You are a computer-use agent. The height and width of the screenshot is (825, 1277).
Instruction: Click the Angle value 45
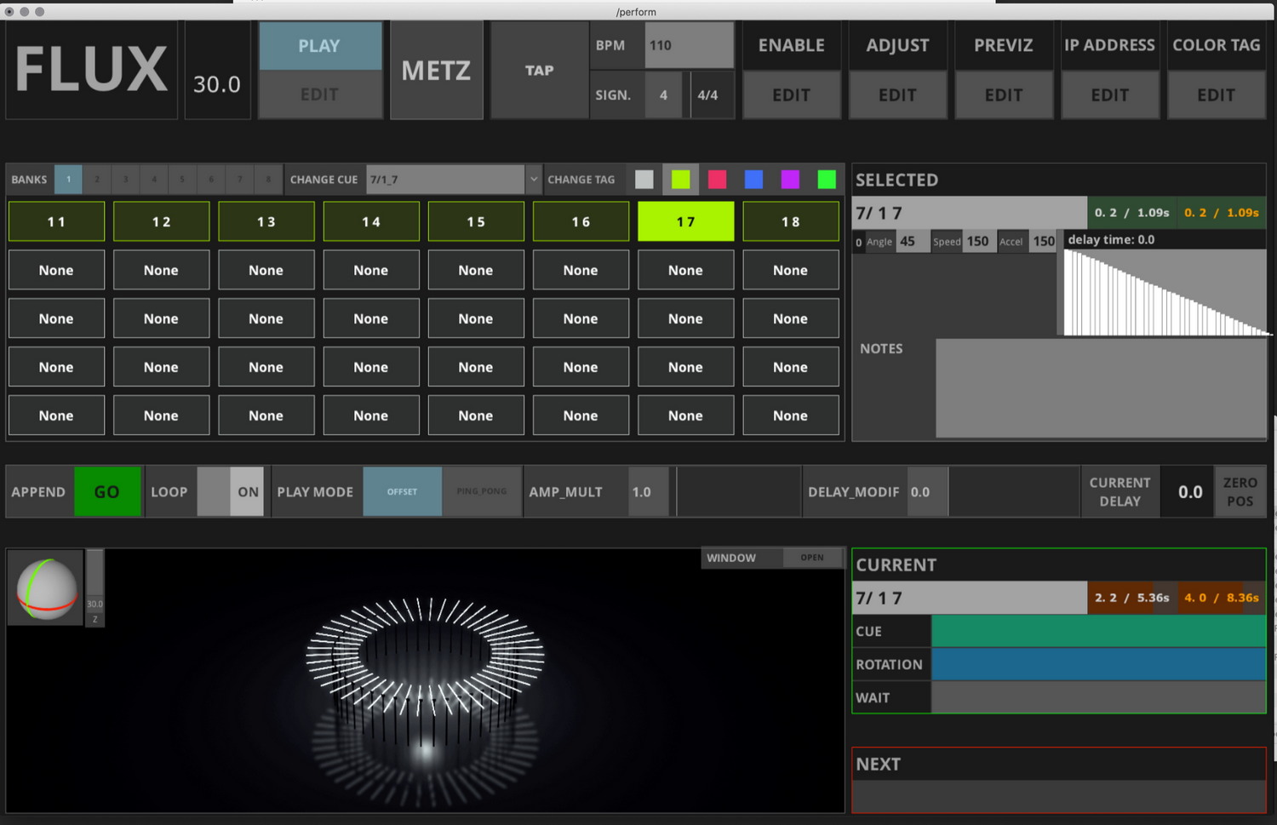[912, 241]
